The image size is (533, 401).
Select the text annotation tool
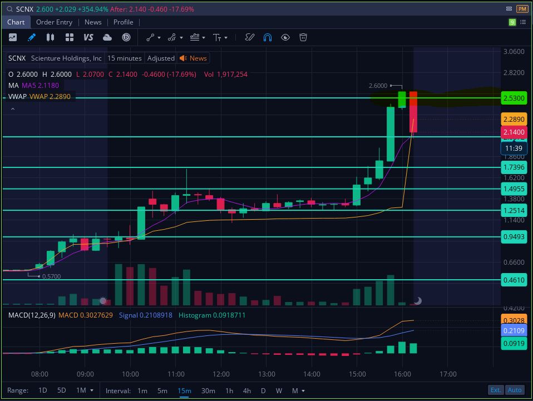pos(217,37)
